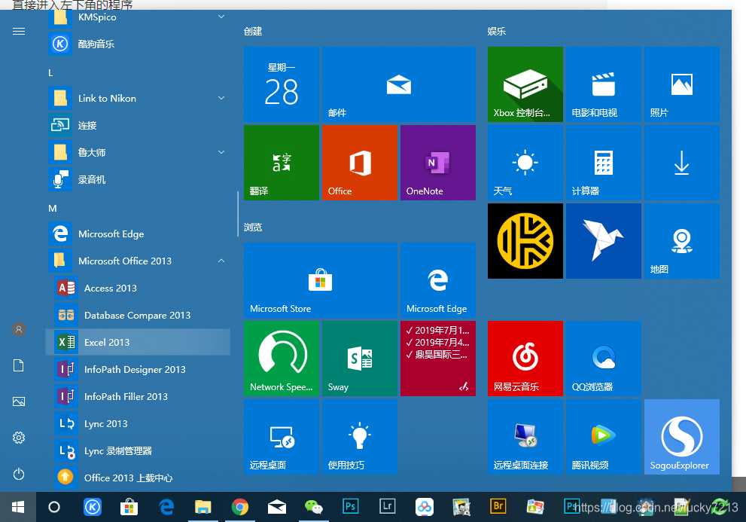Viewport: 746px width, 522px height.
Task: Select the 浏览 tile group header
Action: [253, 227]
